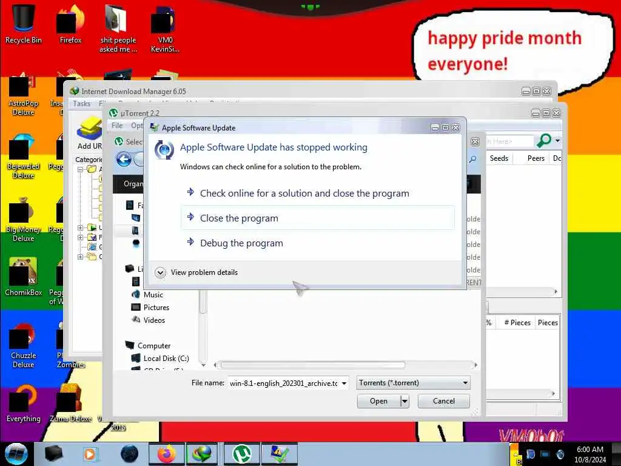The width and height of the screenshot is (621, 466).
Task: Choose 'Close the program' in the crash dialog
Action: coord(317,218)
